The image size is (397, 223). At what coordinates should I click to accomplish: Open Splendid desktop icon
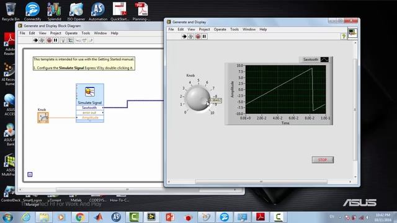54,11
